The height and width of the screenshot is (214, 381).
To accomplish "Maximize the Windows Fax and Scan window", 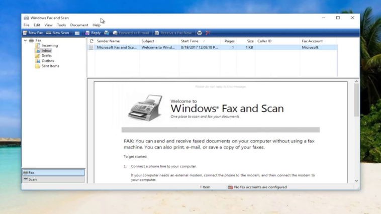I will pos(338,18).
